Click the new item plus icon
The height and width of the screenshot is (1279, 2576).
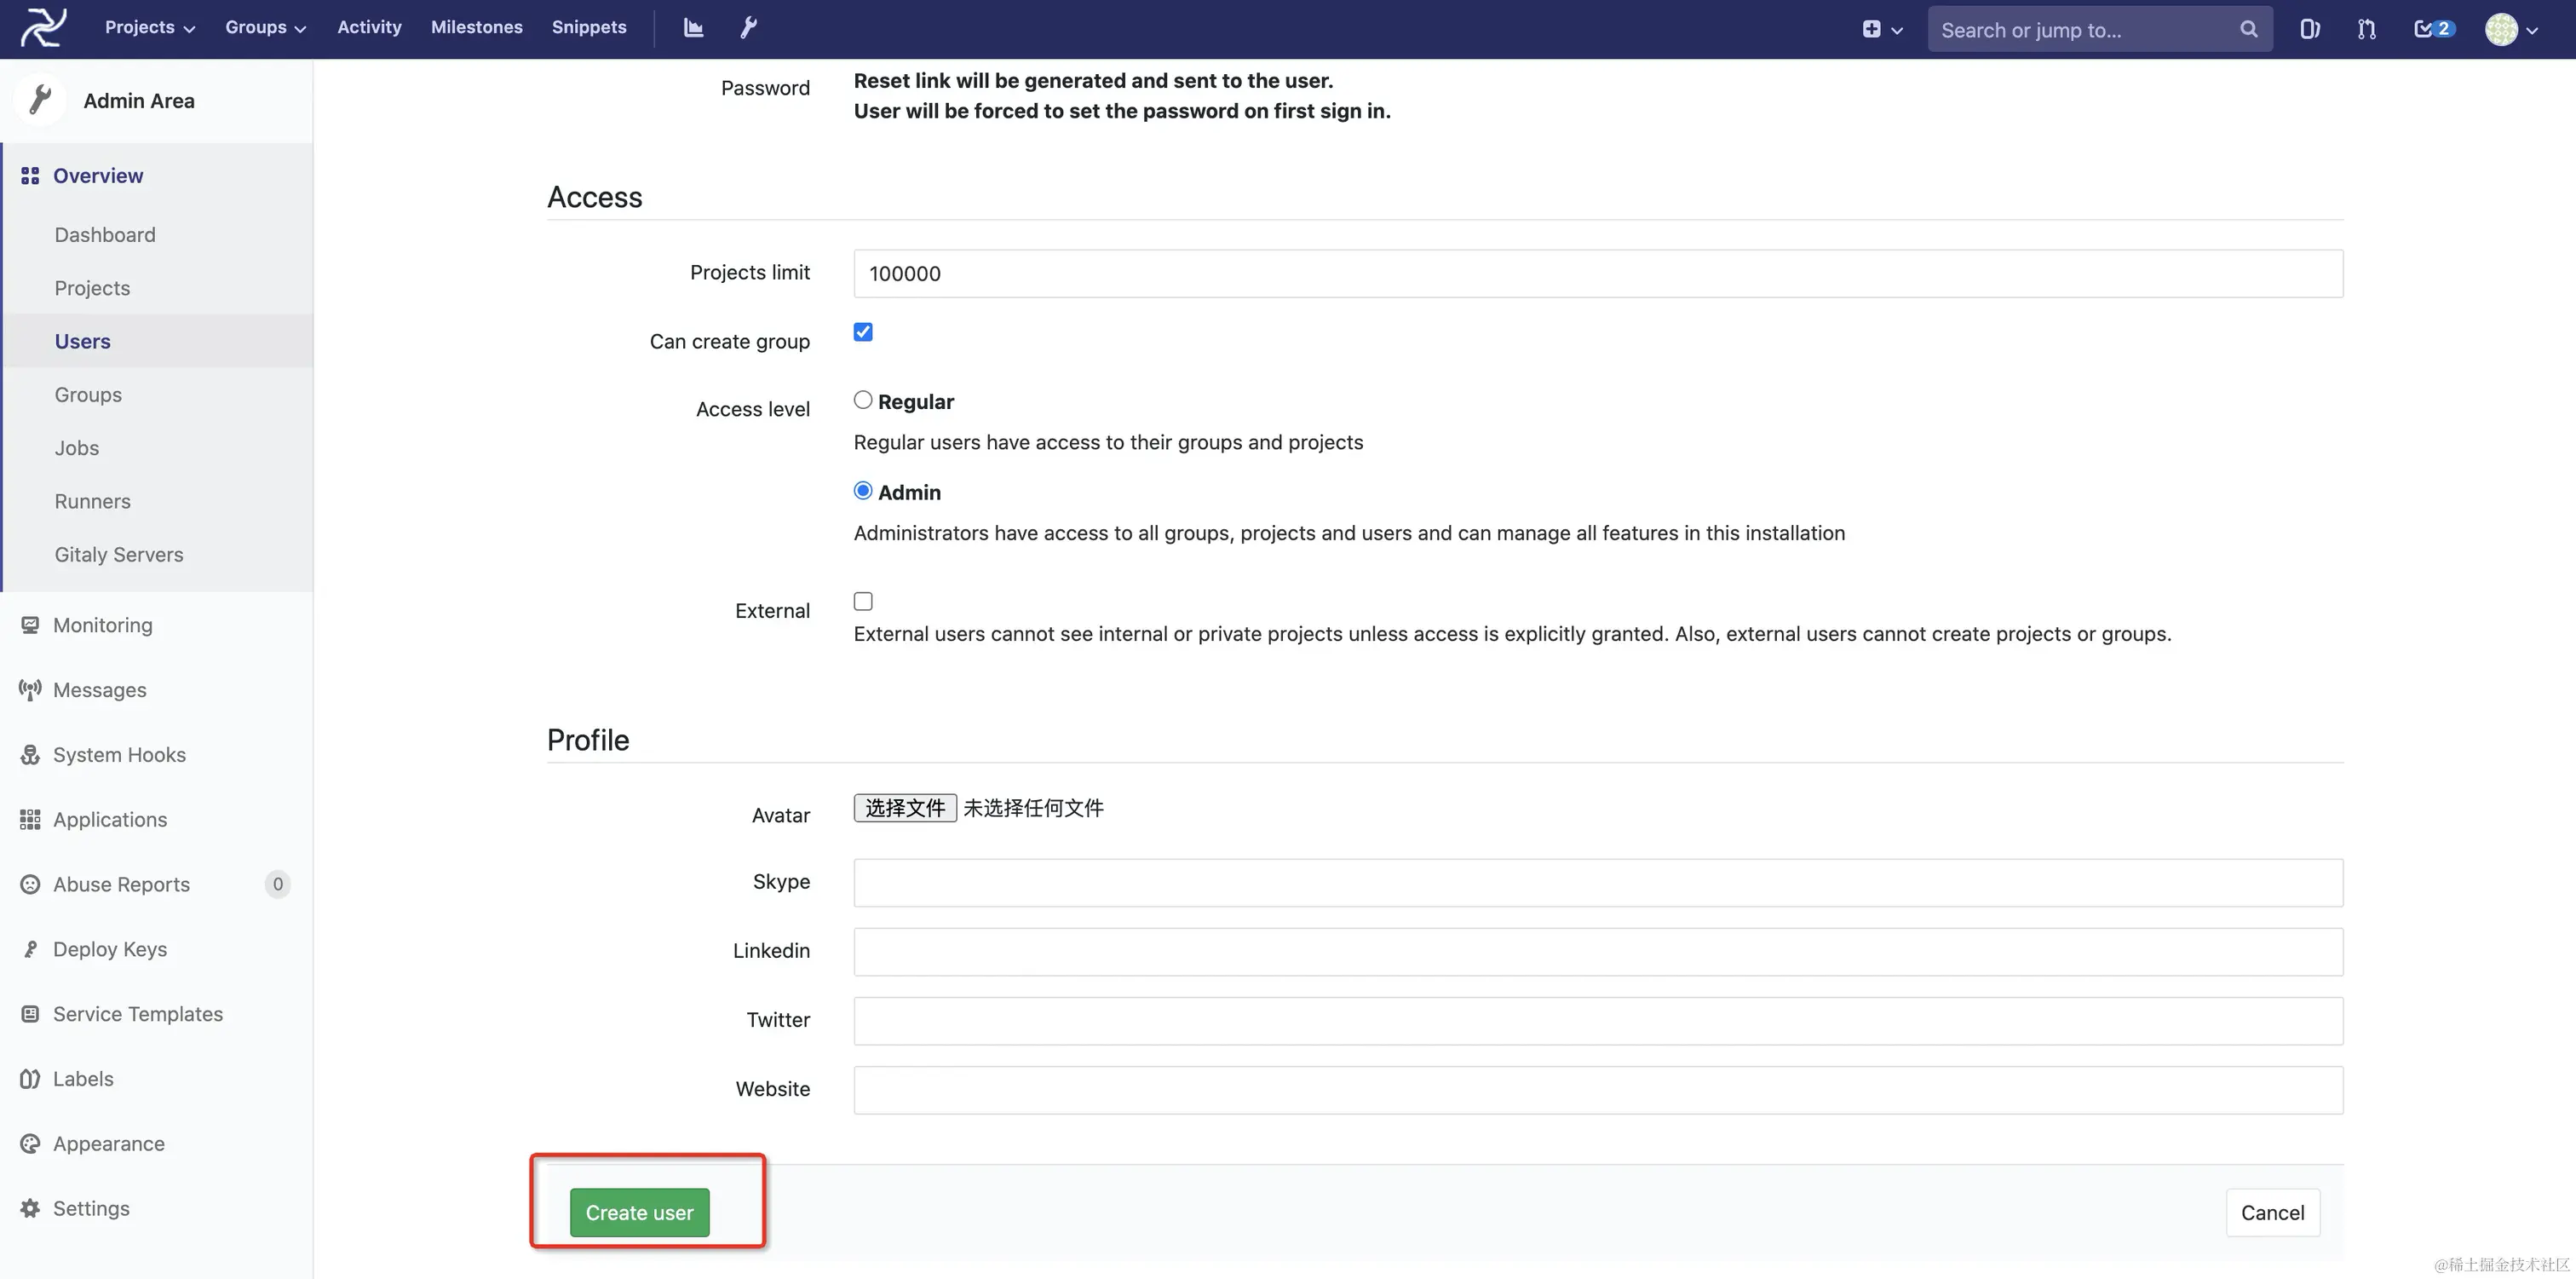[x=1871, y=29]
